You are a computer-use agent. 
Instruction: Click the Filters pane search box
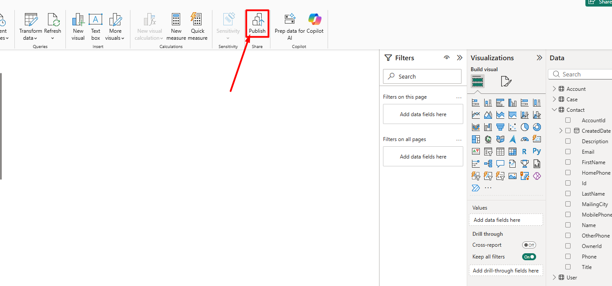pos(422,76)
